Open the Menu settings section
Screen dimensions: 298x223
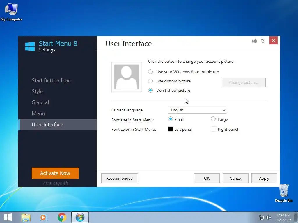click(38, 114)
